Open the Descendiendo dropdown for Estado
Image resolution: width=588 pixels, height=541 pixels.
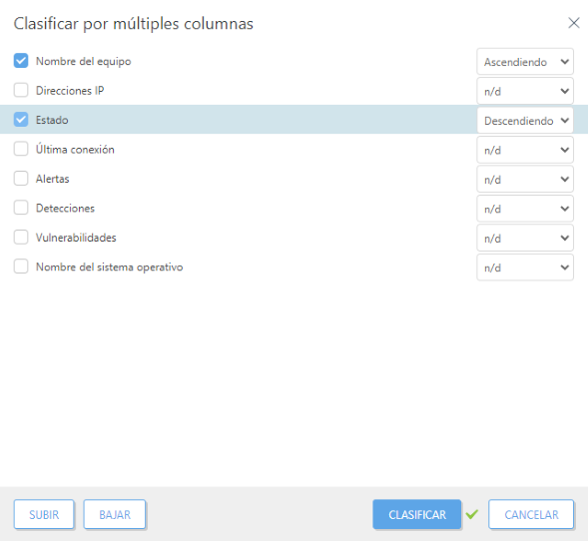[525, 121]
